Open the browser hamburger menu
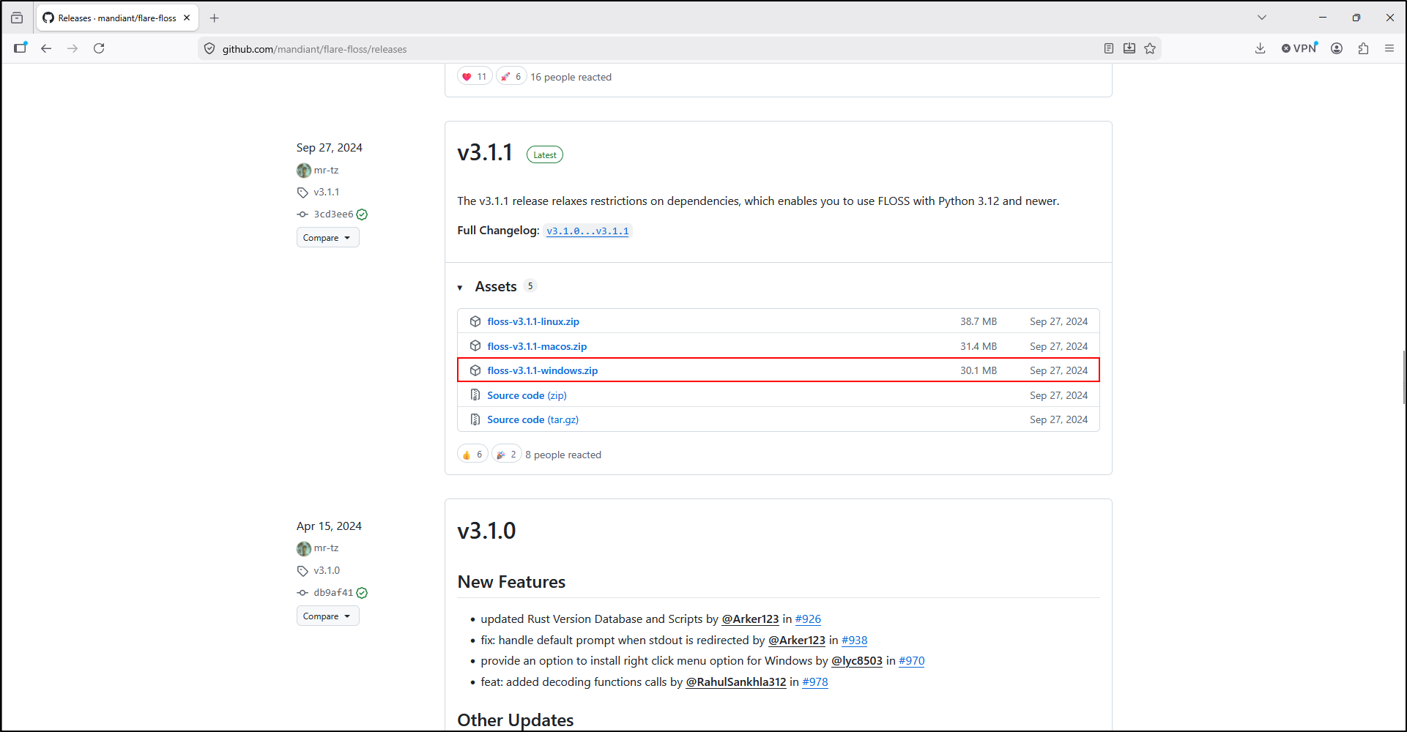This screenshot has width=1407, height=732. 1389,48
